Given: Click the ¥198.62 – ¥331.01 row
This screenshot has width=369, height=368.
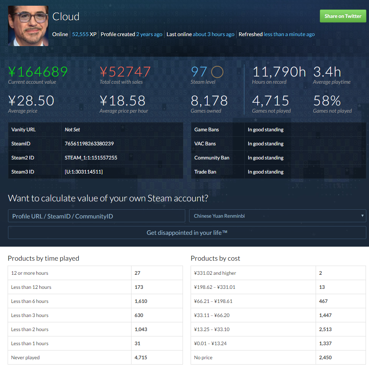Looking at the screenshot, I should (x=278, y=287).
